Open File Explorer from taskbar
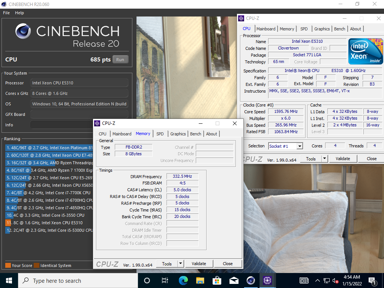The height and width of the screenshot is (288, 384). coord(200,280)
